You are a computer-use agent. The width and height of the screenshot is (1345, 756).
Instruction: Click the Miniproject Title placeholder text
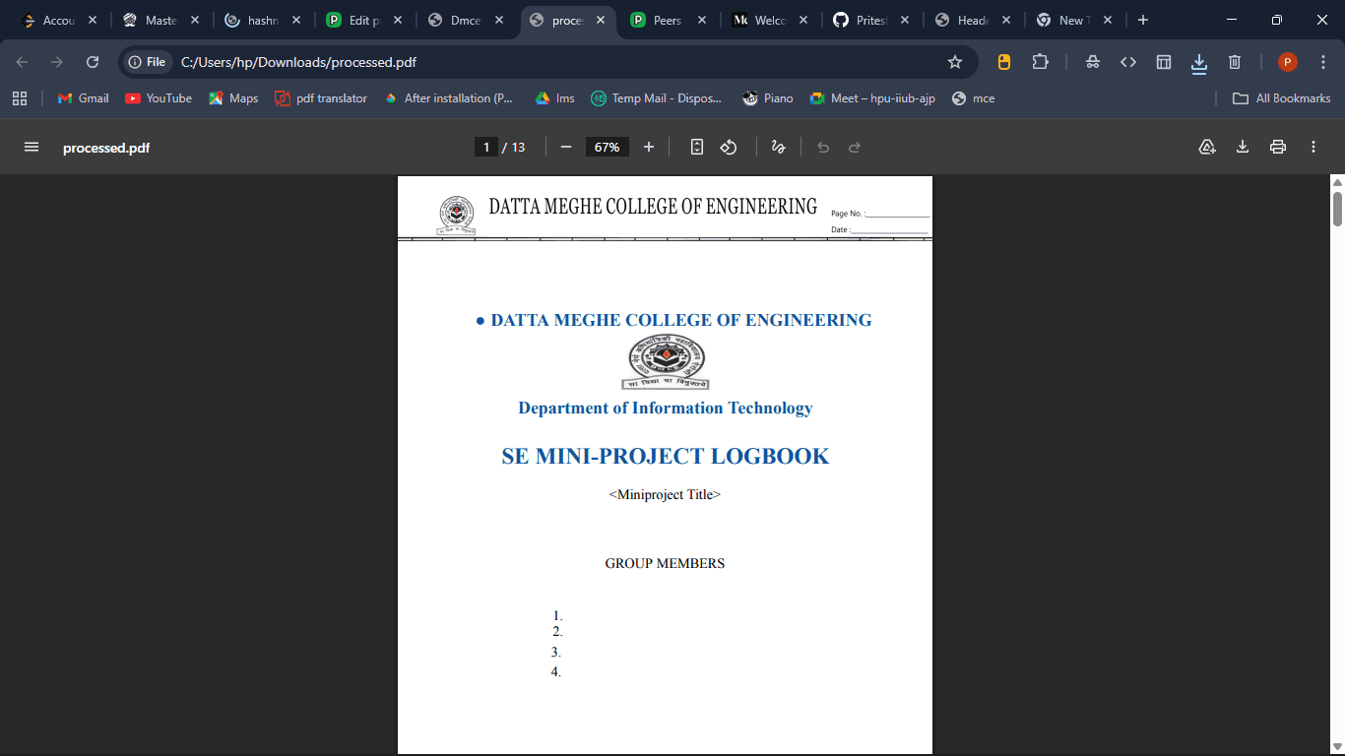(665, 494)
